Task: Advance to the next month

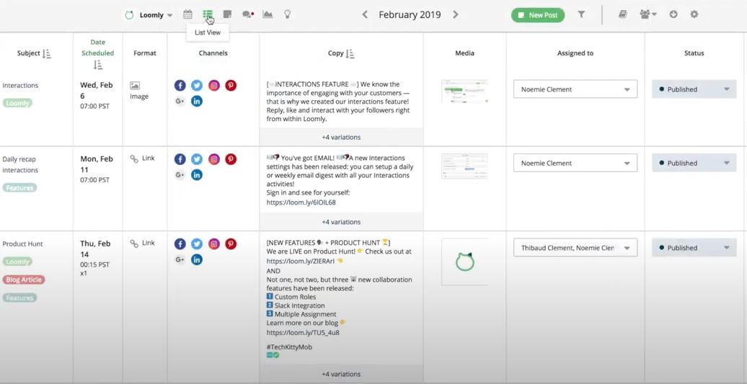Action: (456, 14)
